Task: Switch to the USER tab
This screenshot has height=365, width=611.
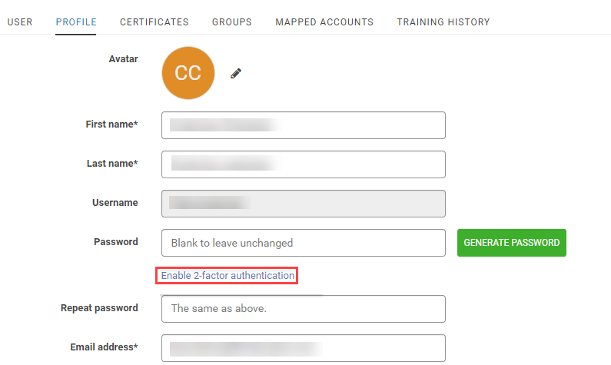Action: coord(20,22)
